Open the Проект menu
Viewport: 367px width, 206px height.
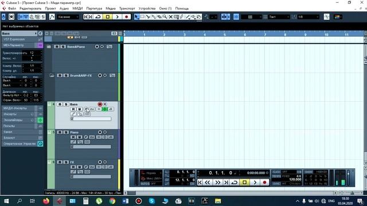pyautogui.click(x=50, y=9)
